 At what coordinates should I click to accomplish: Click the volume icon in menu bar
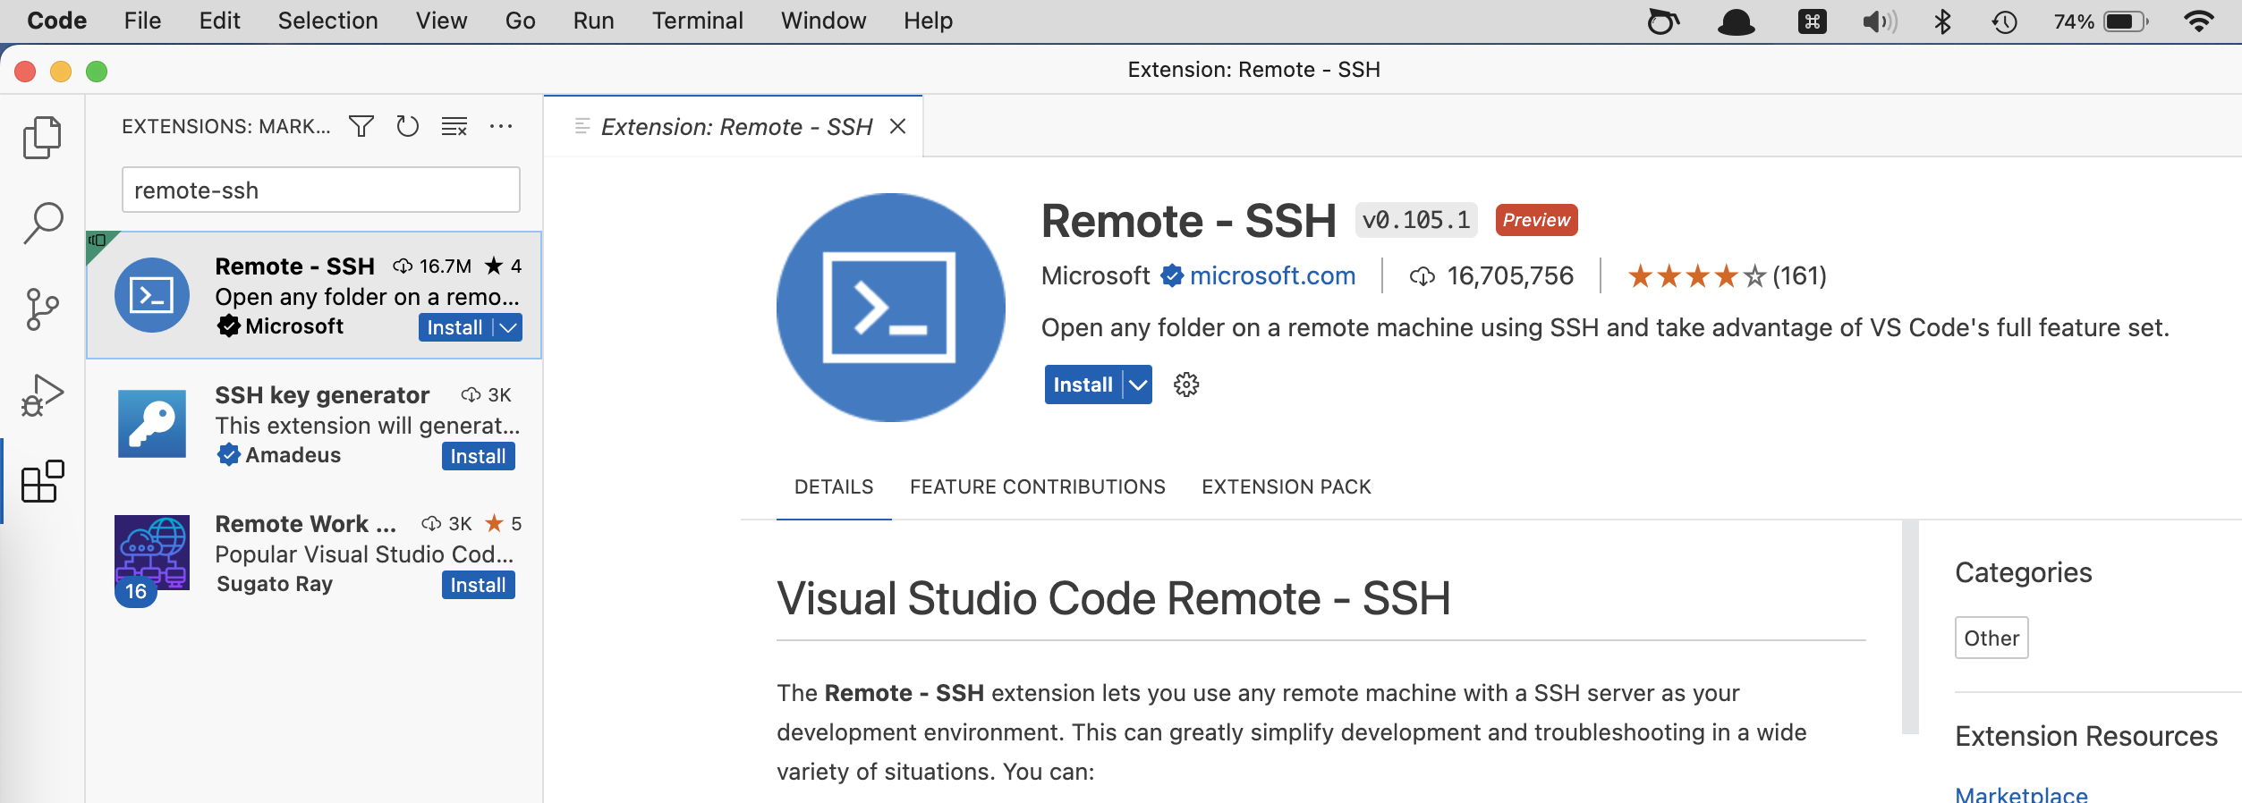tap(1879, 21)
